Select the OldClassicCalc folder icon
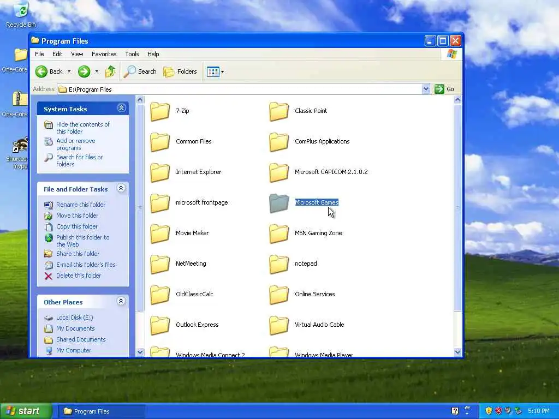 160,295
